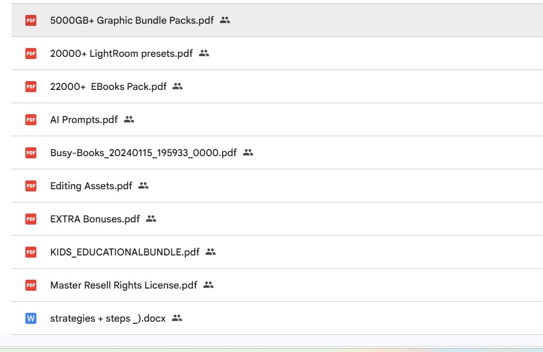The width and height of the screenshot is (543, 352).
Task: Select AI Prompts.pdf file name
Action: pyautogui.click(x=84, y=120)
